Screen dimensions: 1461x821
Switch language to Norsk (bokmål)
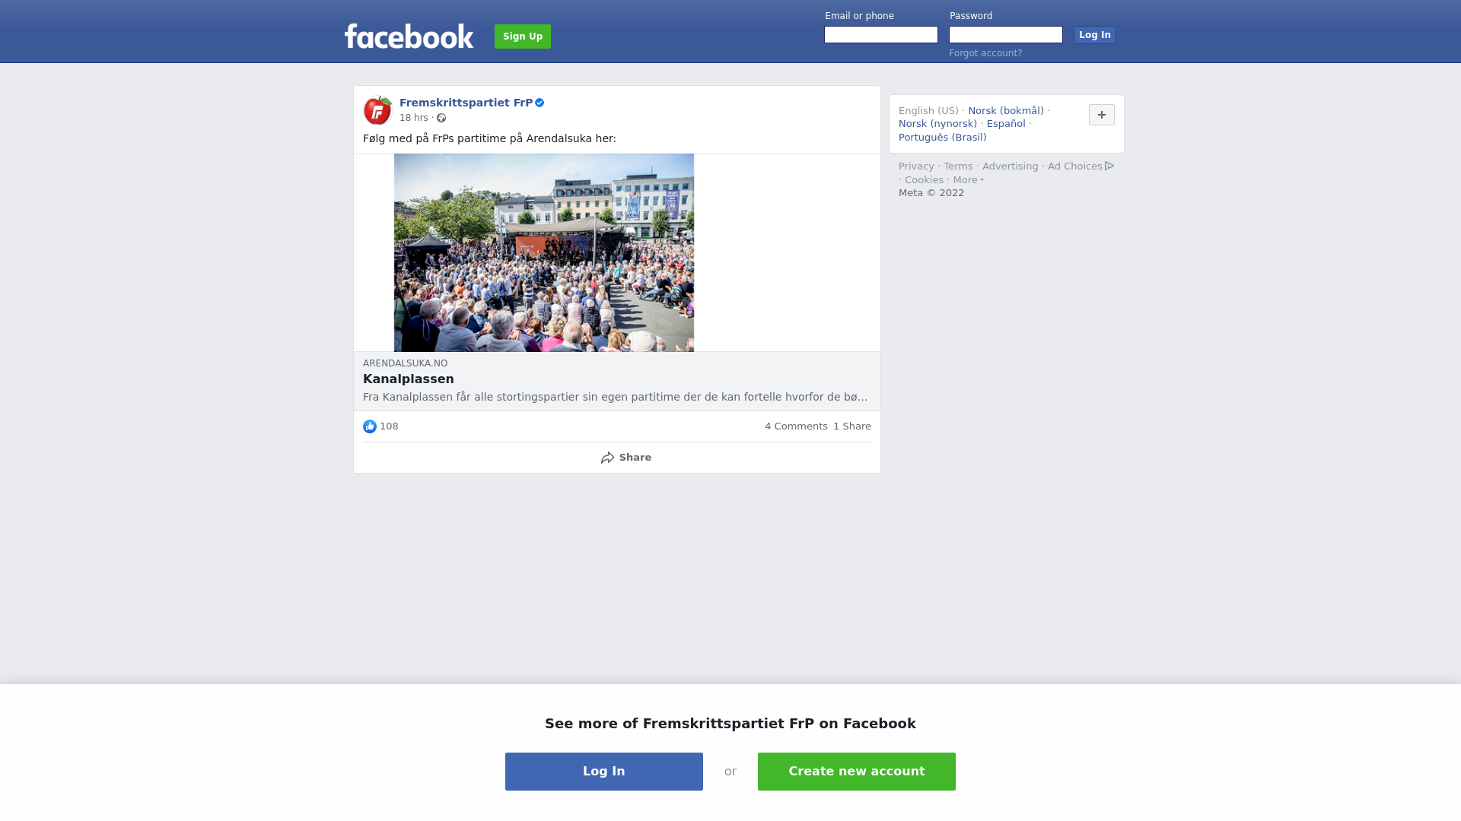(1006, 111)
